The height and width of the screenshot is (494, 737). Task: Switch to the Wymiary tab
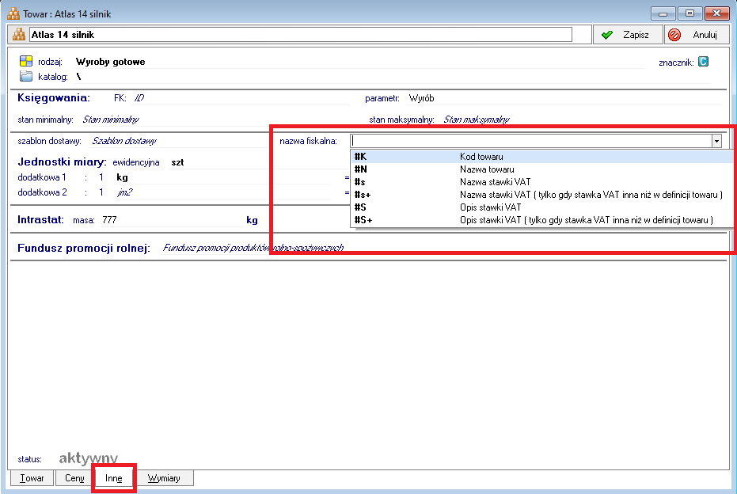coord(164,478)
